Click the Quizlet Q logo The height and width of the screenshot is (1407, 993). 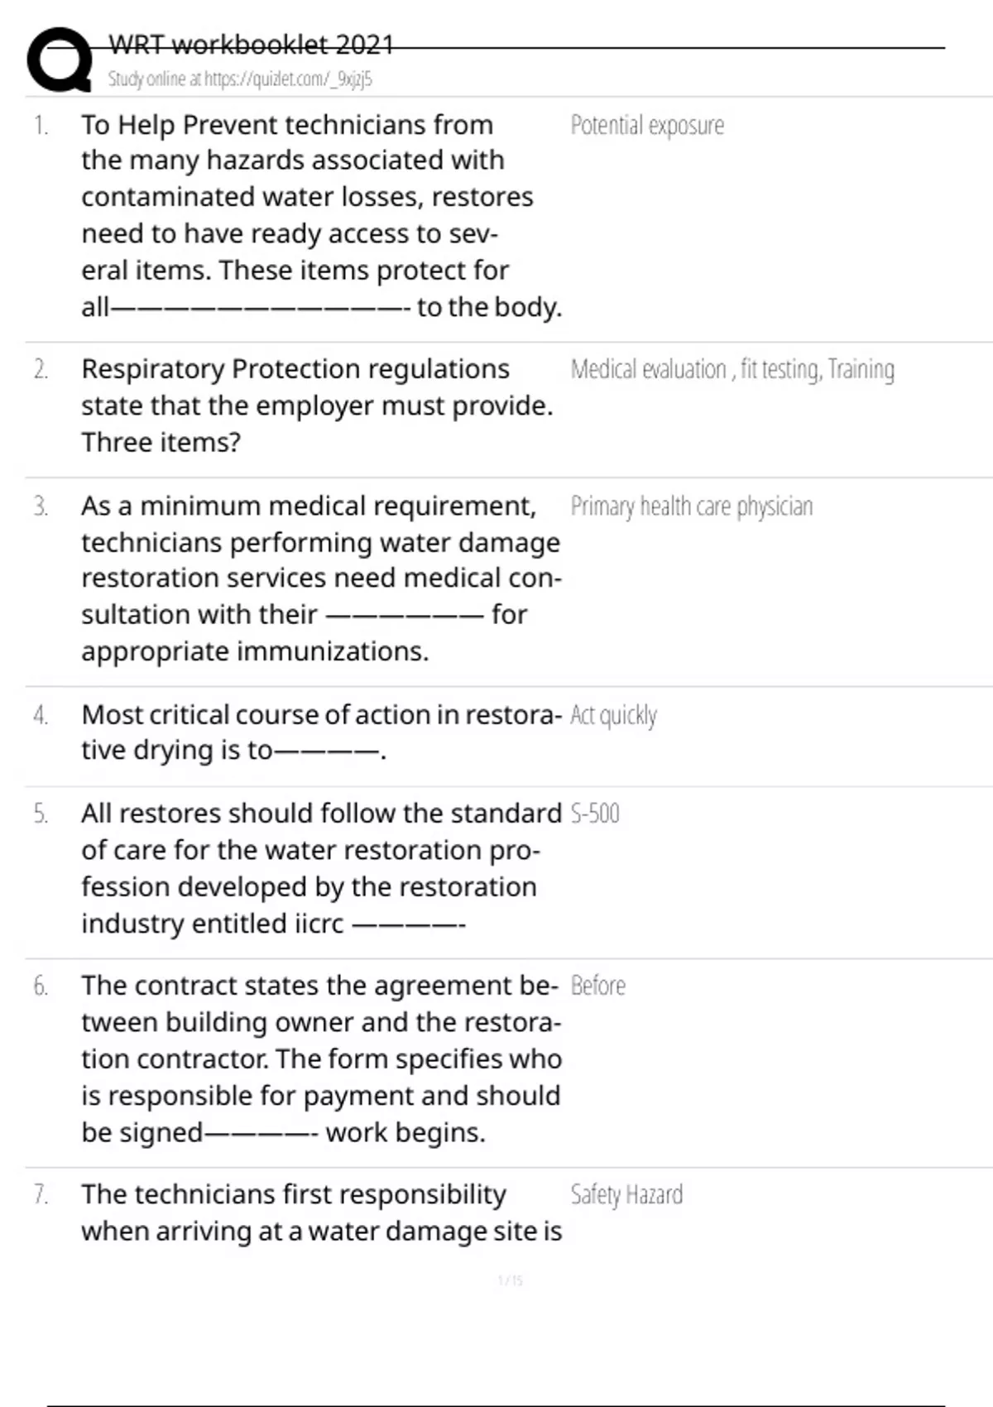60,60
